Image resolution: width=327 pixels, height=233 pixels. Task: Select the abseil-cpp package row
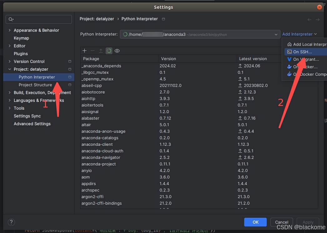[199, 85]
